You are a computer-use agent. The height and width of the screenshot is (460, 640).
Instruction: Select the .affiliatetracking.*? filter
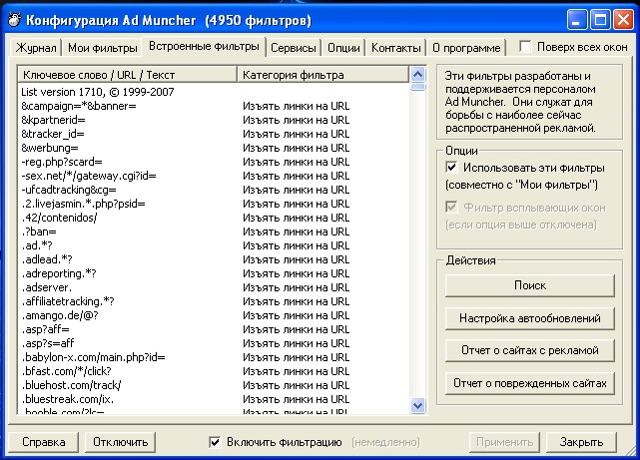pos(214,301)
